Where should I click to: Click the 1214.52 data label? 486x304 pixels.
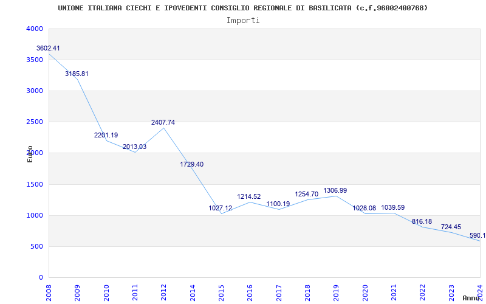click(249, 196)
